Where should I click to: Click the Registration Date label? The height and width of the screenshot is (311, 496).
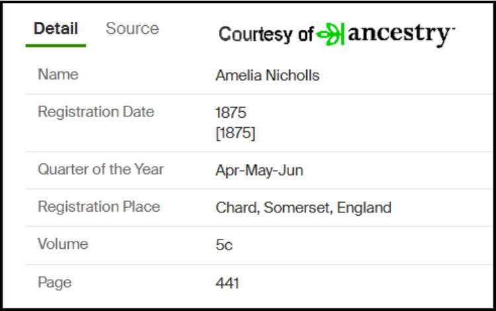click(x=96, y=112)
